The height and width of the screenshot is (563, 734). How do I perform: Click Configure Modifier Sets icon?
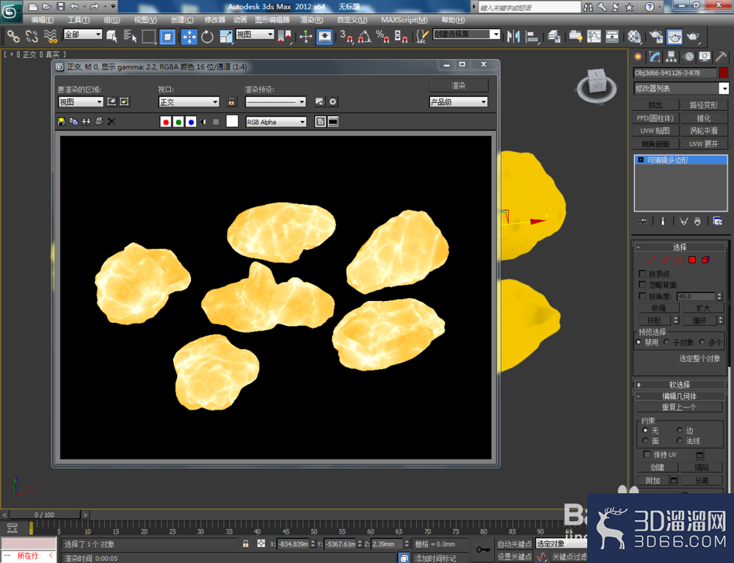[x=717, y=221]
